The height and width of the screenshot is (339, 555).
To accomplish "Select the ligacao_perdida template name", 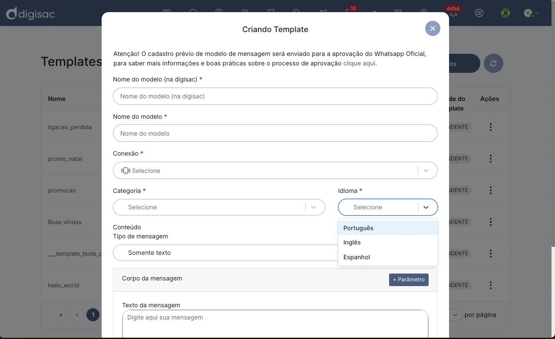I will coord(70,127).
